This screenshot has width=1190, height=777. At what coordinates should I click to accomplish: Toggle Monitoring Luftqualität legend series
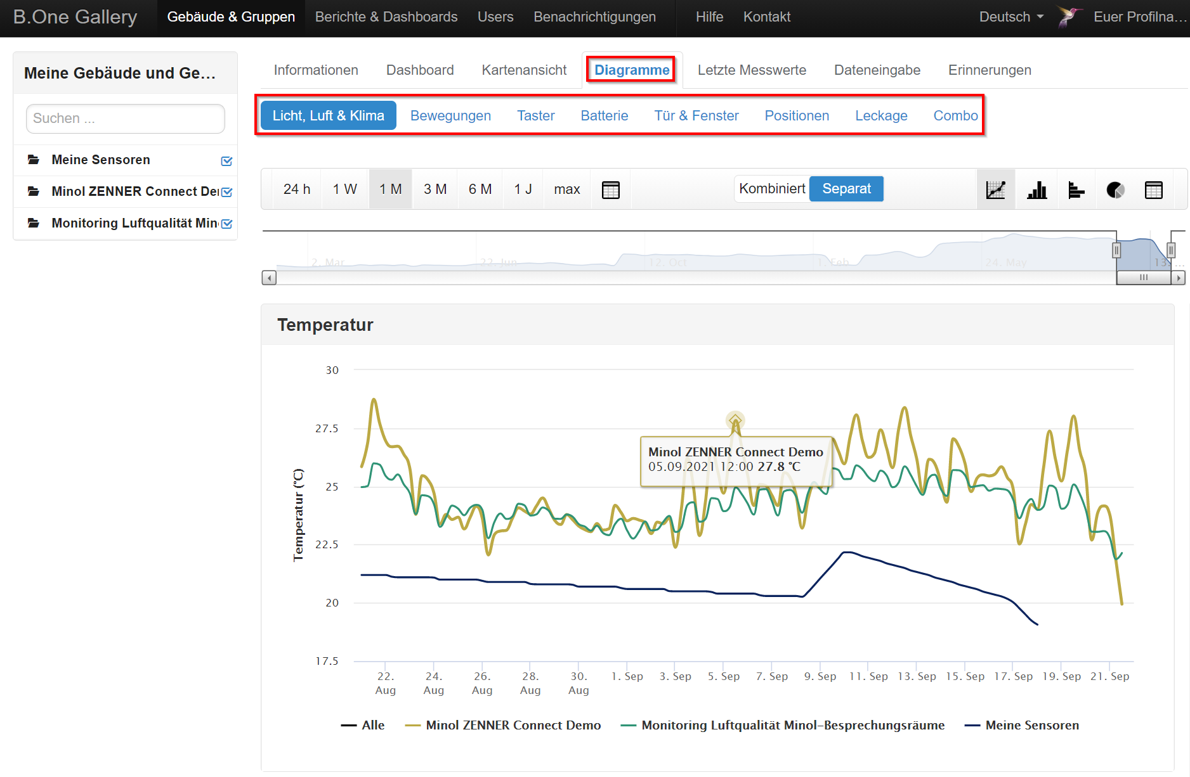point(783,725)
